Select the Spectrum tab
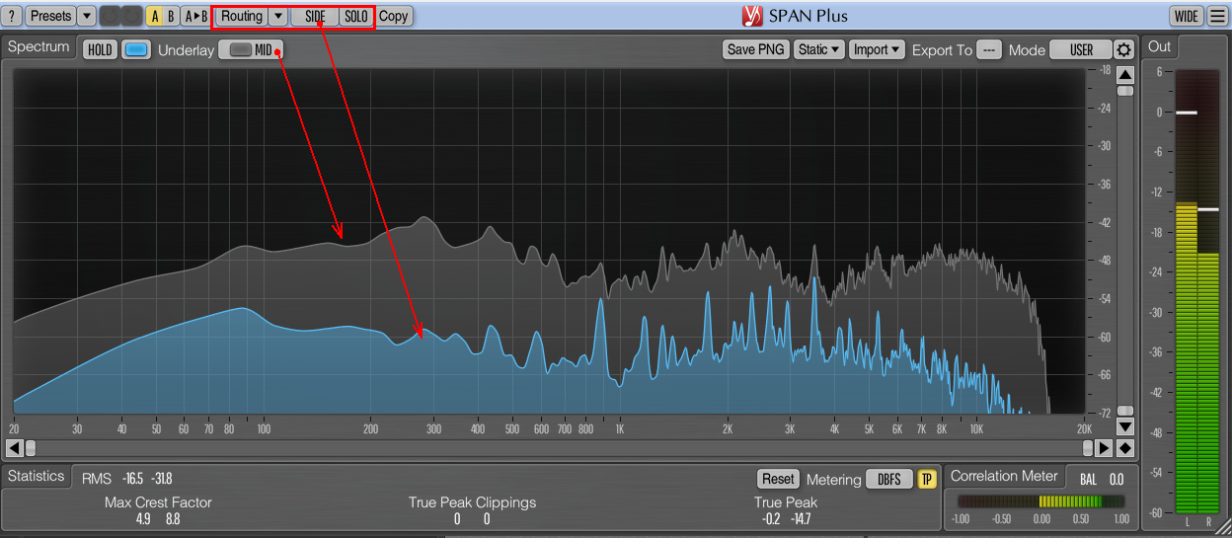This screenshot has height=538, width=1232. (39, 46)
